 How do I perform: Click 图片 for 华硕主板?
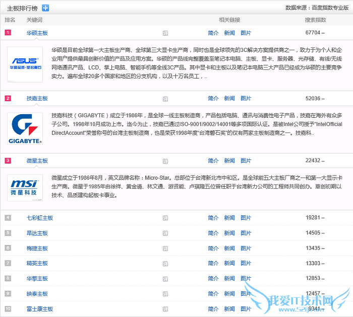[246, 33]
